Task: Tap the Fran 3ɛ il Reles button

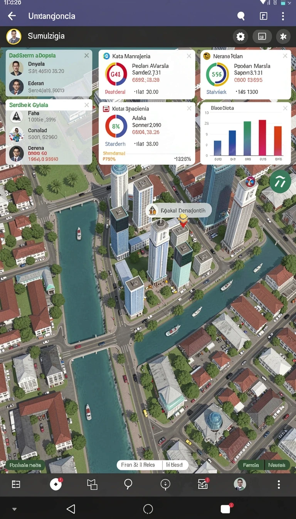Action: [x=138, y=465]
